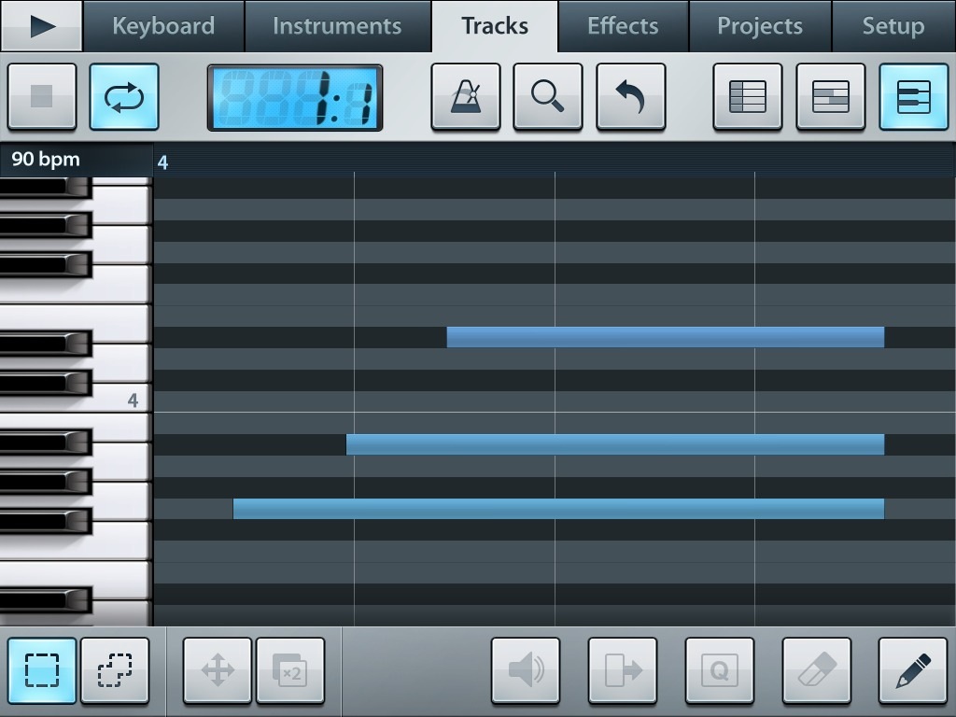Switch to the Instruments tab
Viewport: 956px width, 717px height.
pyautogui.click(x=337, y=25)
